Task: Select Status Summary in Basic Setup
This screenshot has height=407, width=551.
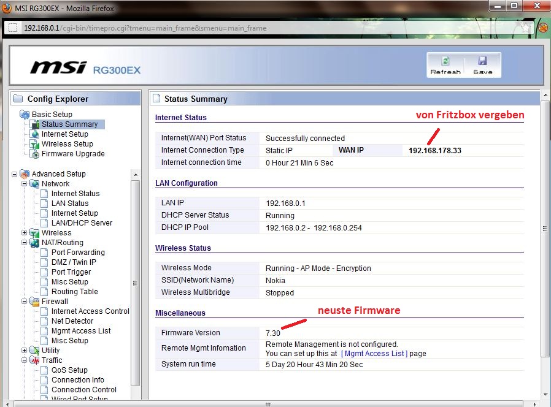Action: coord(69,124)
